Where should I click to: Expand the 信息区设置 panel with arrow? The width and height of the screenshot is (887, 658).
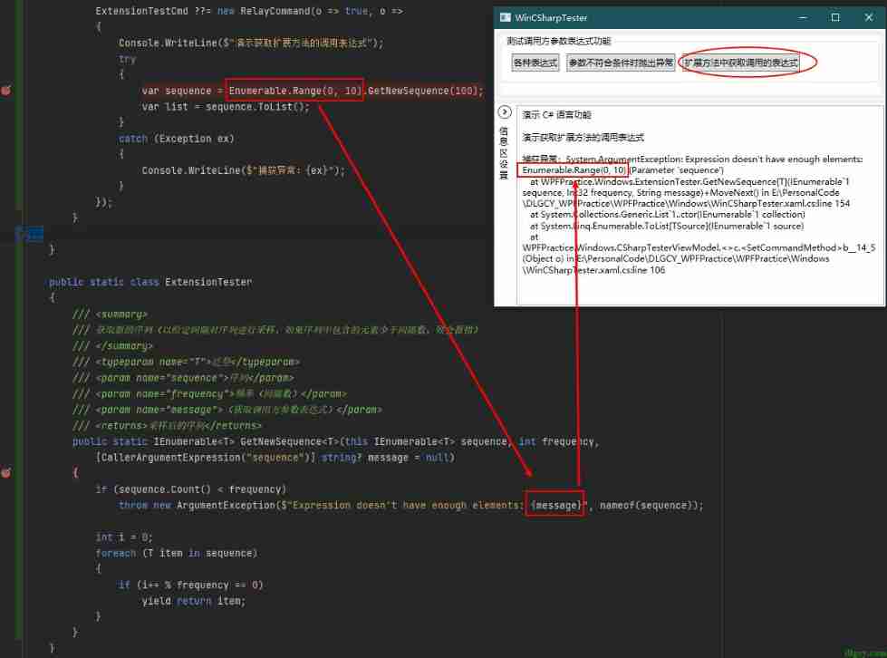click(x=506, y=112)
